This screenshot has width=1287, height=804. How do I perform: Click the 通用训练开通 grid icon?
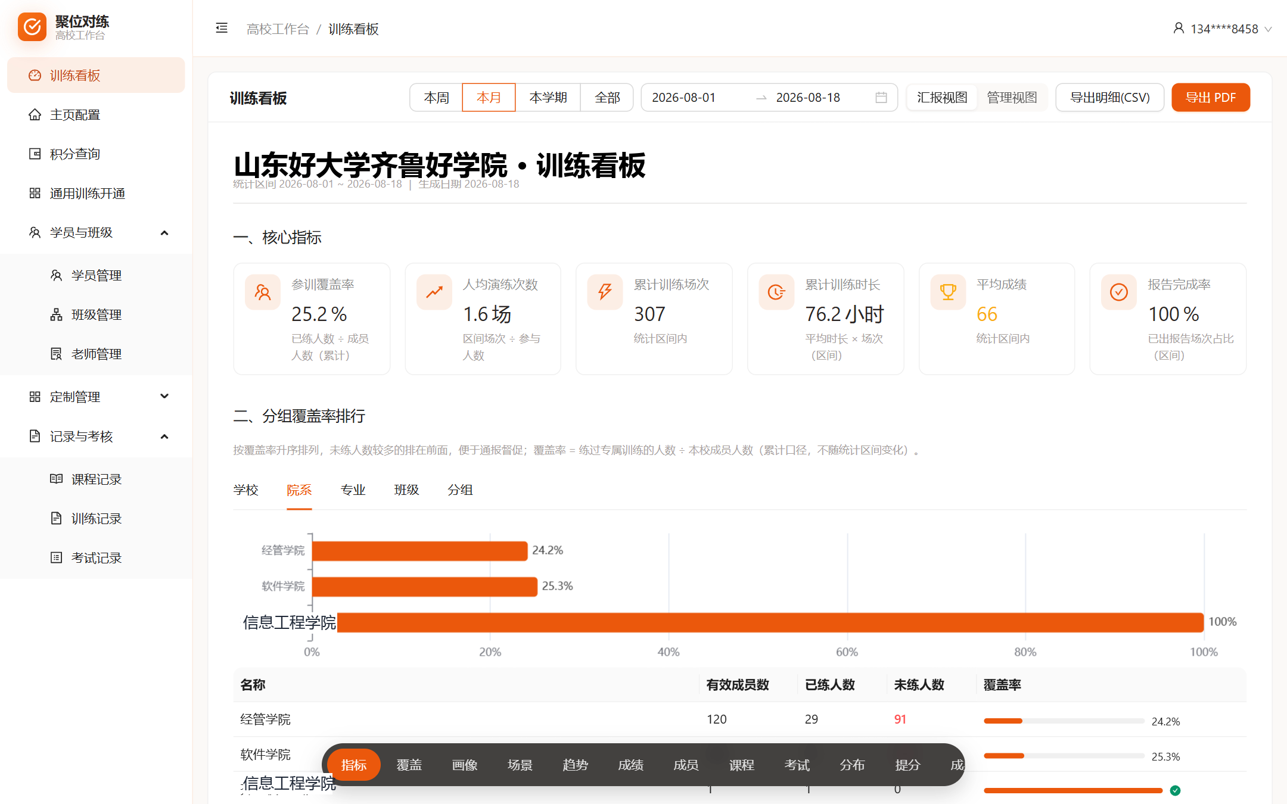tap(35, 193)
